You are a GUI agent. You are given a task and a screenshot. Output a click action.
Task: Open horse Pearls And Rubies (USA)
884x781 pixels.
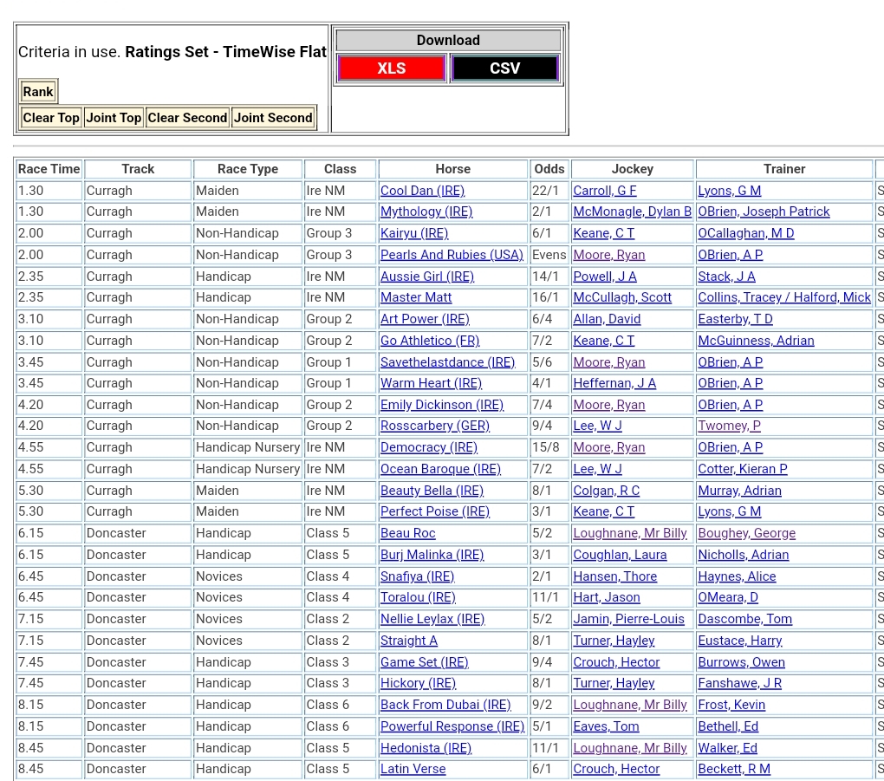click(x=452, y=255)
